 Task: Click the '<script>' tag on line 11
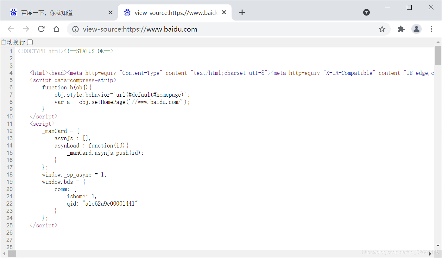click(42, 124)
